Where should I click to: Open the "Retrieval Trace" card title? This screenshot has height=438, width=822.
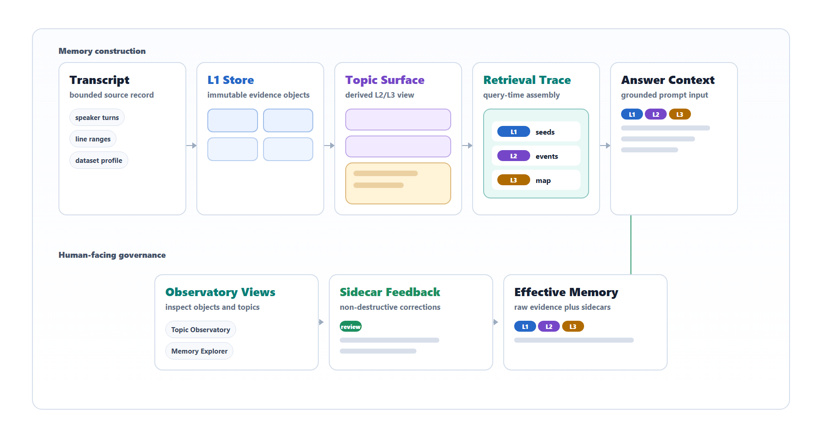(x=527, y=80)
